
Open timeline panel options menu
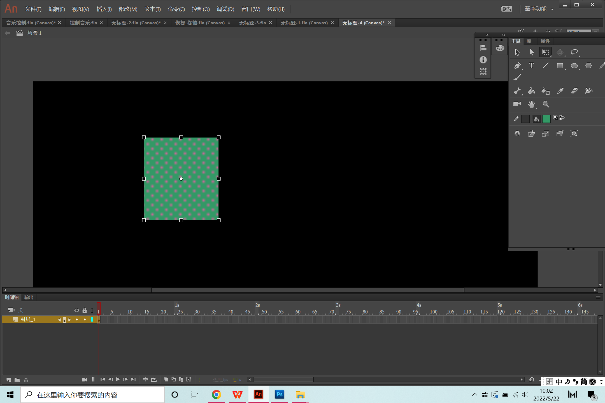(598, 297)
